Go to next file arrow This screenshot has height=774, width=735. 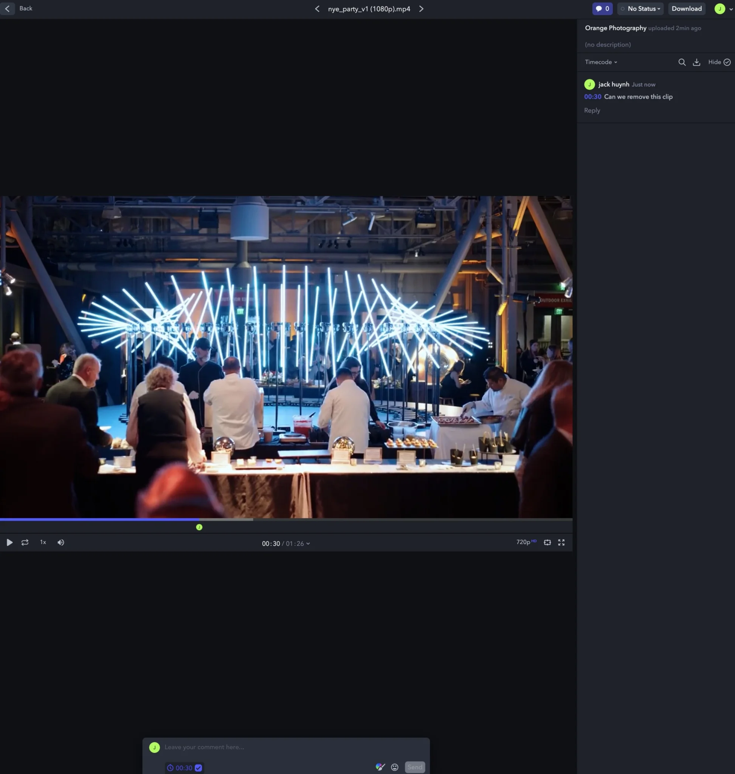(421, 9)
